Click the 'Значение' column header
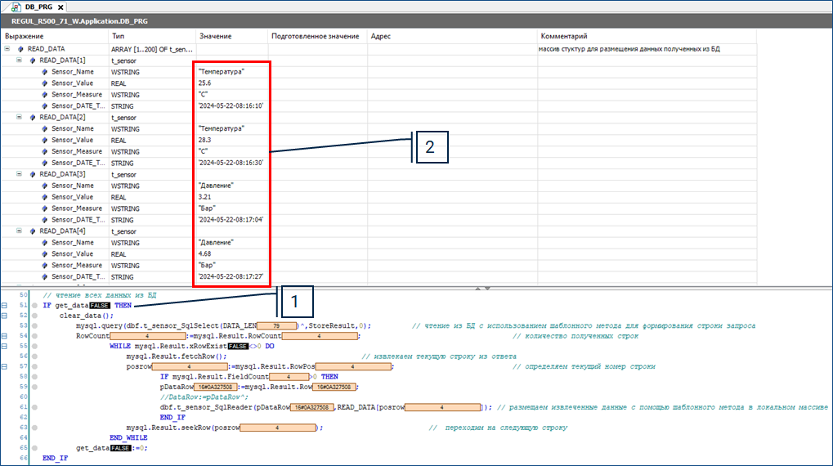This screenshot has height=466, width=833. pyautogui.click(x=216, y=37)
